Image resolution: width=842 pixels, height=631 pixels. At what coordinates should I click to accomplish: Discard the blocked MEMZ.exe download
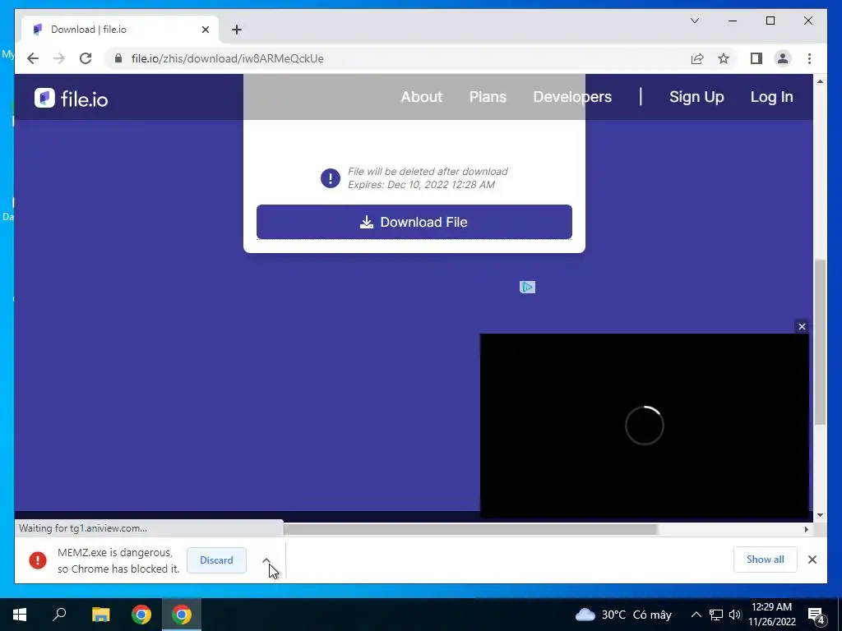(x=216, y=560)
